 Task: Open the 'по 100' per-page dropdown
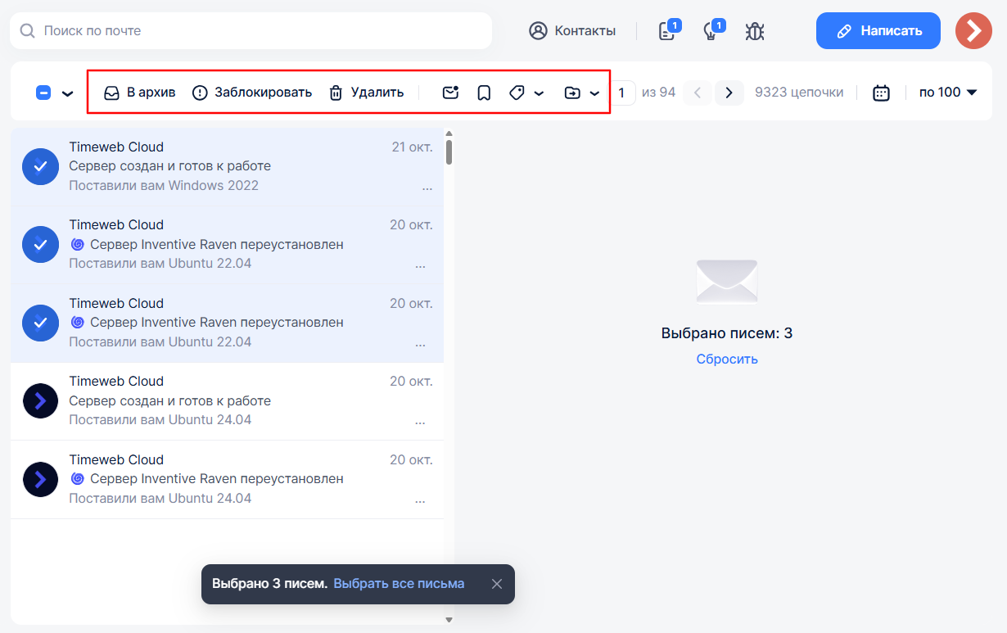(x=948, y=93)
